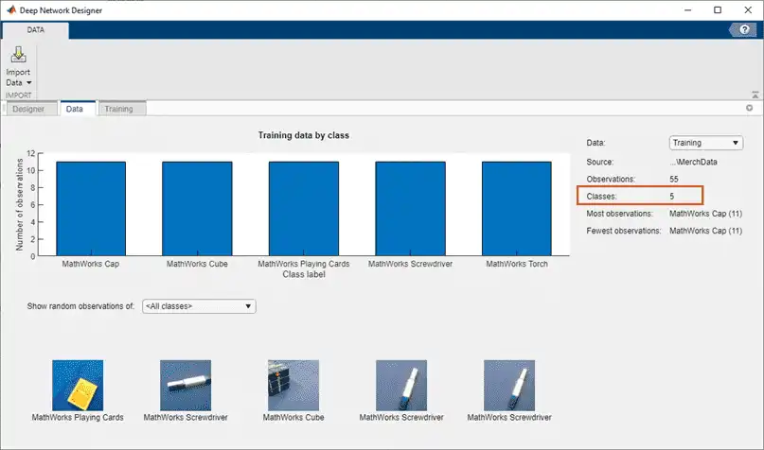Viewport: 764px width, 450px height.
Task: Click the MathWorks Cube thumbnail image
Action: point(293,386)
